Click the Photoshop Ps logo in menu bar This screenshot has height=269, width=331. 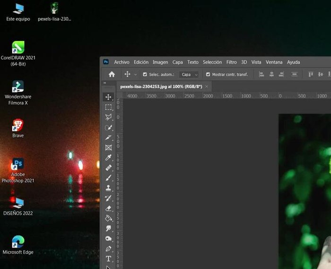106,62
